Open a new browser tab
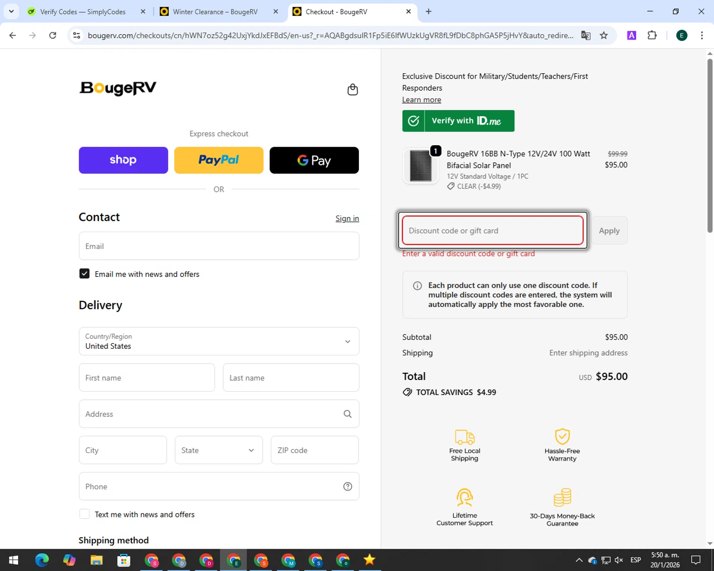Viewport: 714px width, 571px height. point(428,11)
